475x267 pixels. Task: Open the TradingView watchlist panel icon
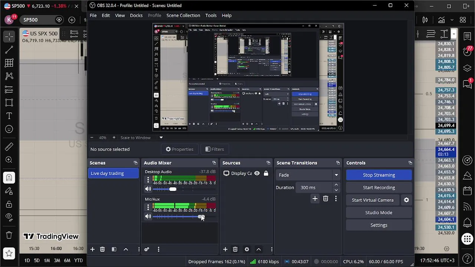(x=467, y=36)
